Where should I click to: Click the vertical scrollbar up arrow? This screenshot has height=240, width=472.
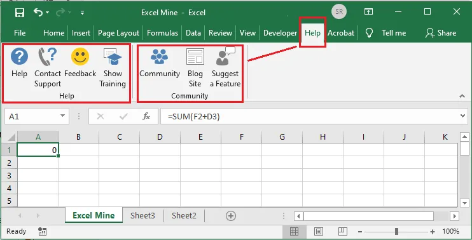point(464,137)
